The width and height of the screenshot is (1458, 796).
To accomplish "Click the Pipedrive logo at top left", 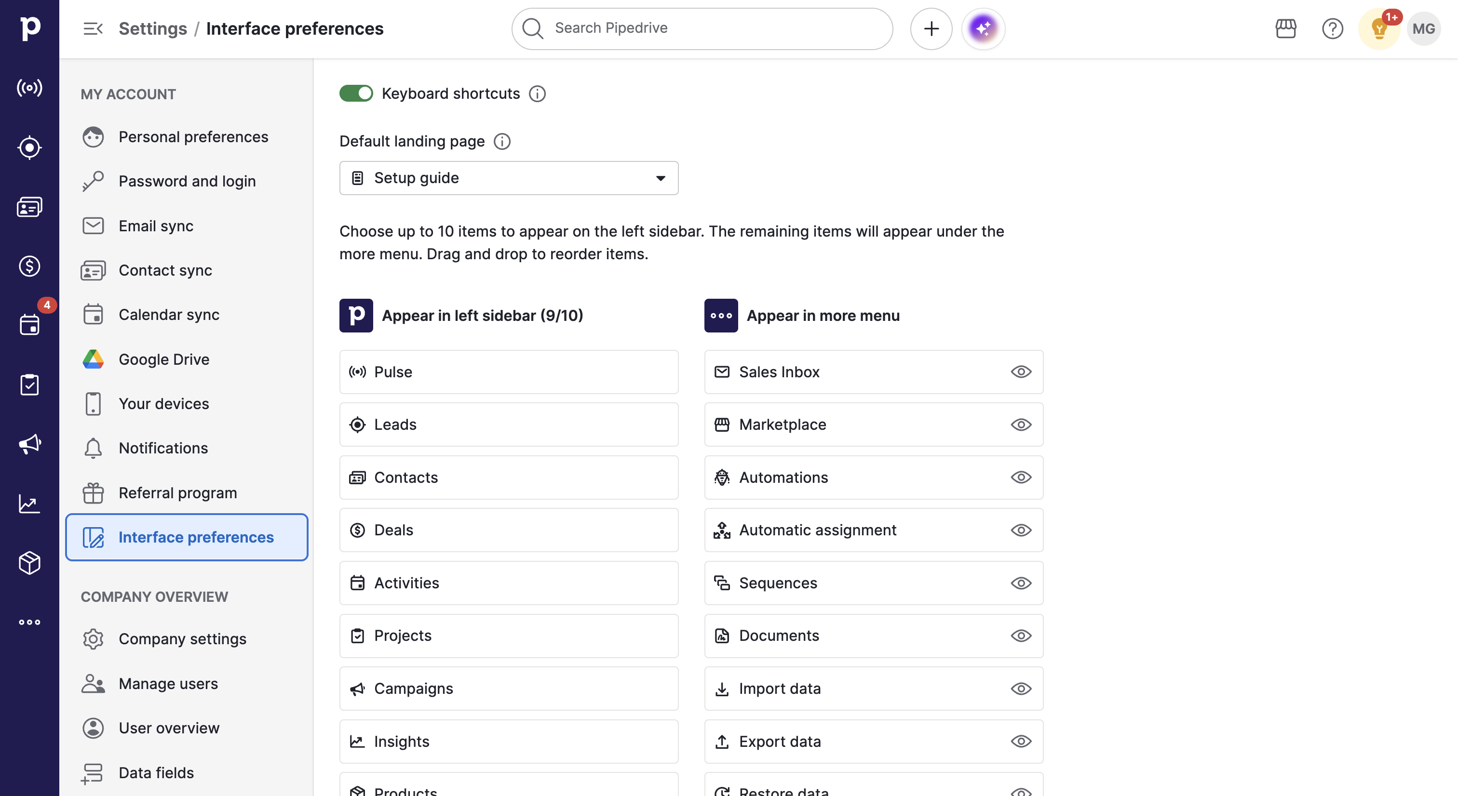I will [29, 28].
